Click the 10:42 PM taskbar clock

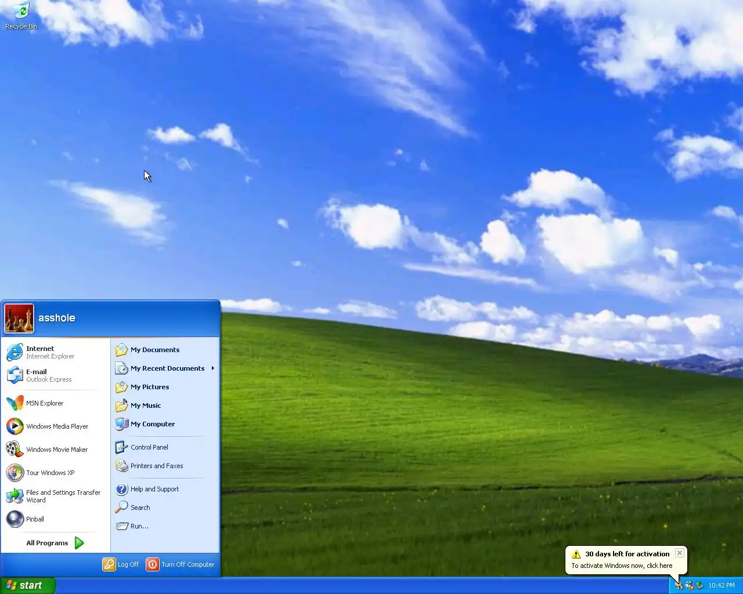point(722,585)
